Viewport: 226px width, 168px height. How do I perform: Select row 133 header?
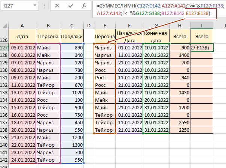coord(4,92)
